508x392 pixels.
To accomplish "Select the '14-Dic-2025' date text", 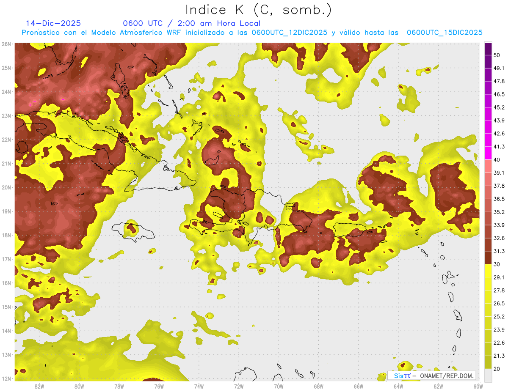I will point(53,23).
